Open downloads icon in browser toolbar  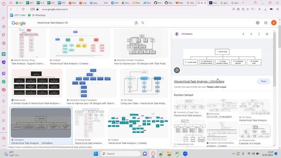pos(265,9)
